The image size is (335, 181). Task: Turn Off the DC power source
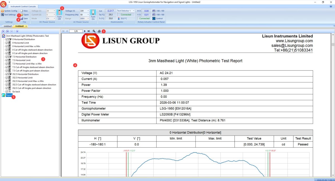point(59,14)
